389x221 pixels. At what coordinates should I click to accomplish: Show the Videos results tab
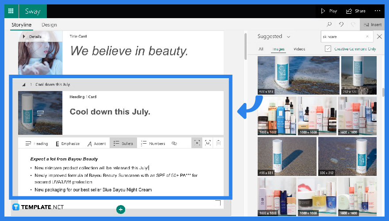pyautogui.click(x=299, y=49)
